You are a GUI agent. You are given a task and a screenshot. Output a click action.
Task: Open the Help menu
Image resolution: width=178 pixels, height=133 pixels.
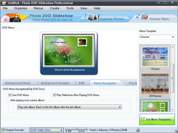point(97,8)
